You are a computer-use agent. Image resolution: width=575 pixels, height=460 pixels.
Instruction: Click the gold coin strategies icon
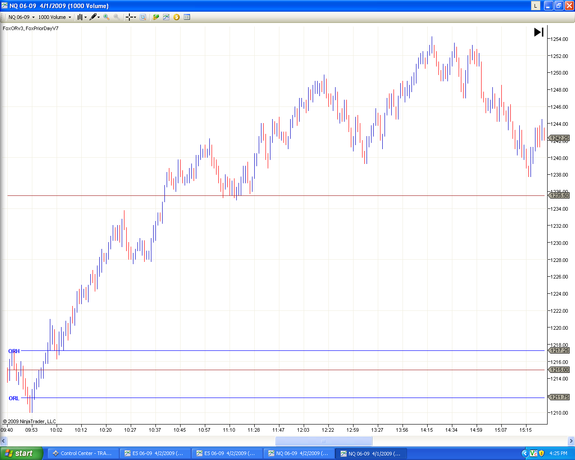[177, 17]
